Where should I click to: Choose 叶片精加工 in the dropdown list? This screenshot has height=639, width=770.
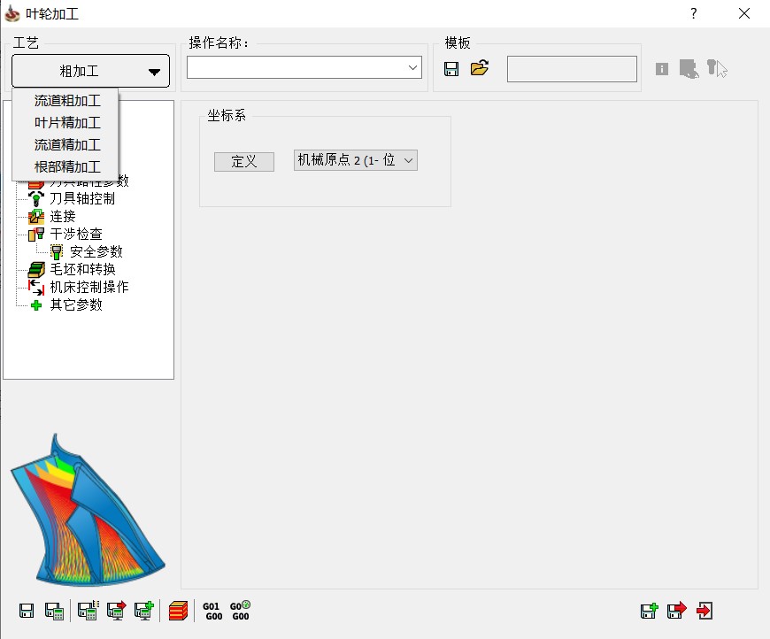pos(67,123)
